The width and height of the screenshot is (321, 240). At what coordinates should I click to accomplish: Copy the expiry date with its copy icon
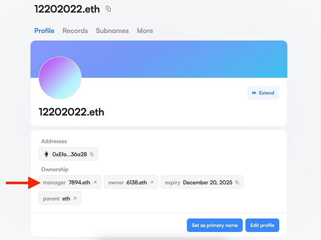(237, 182)
